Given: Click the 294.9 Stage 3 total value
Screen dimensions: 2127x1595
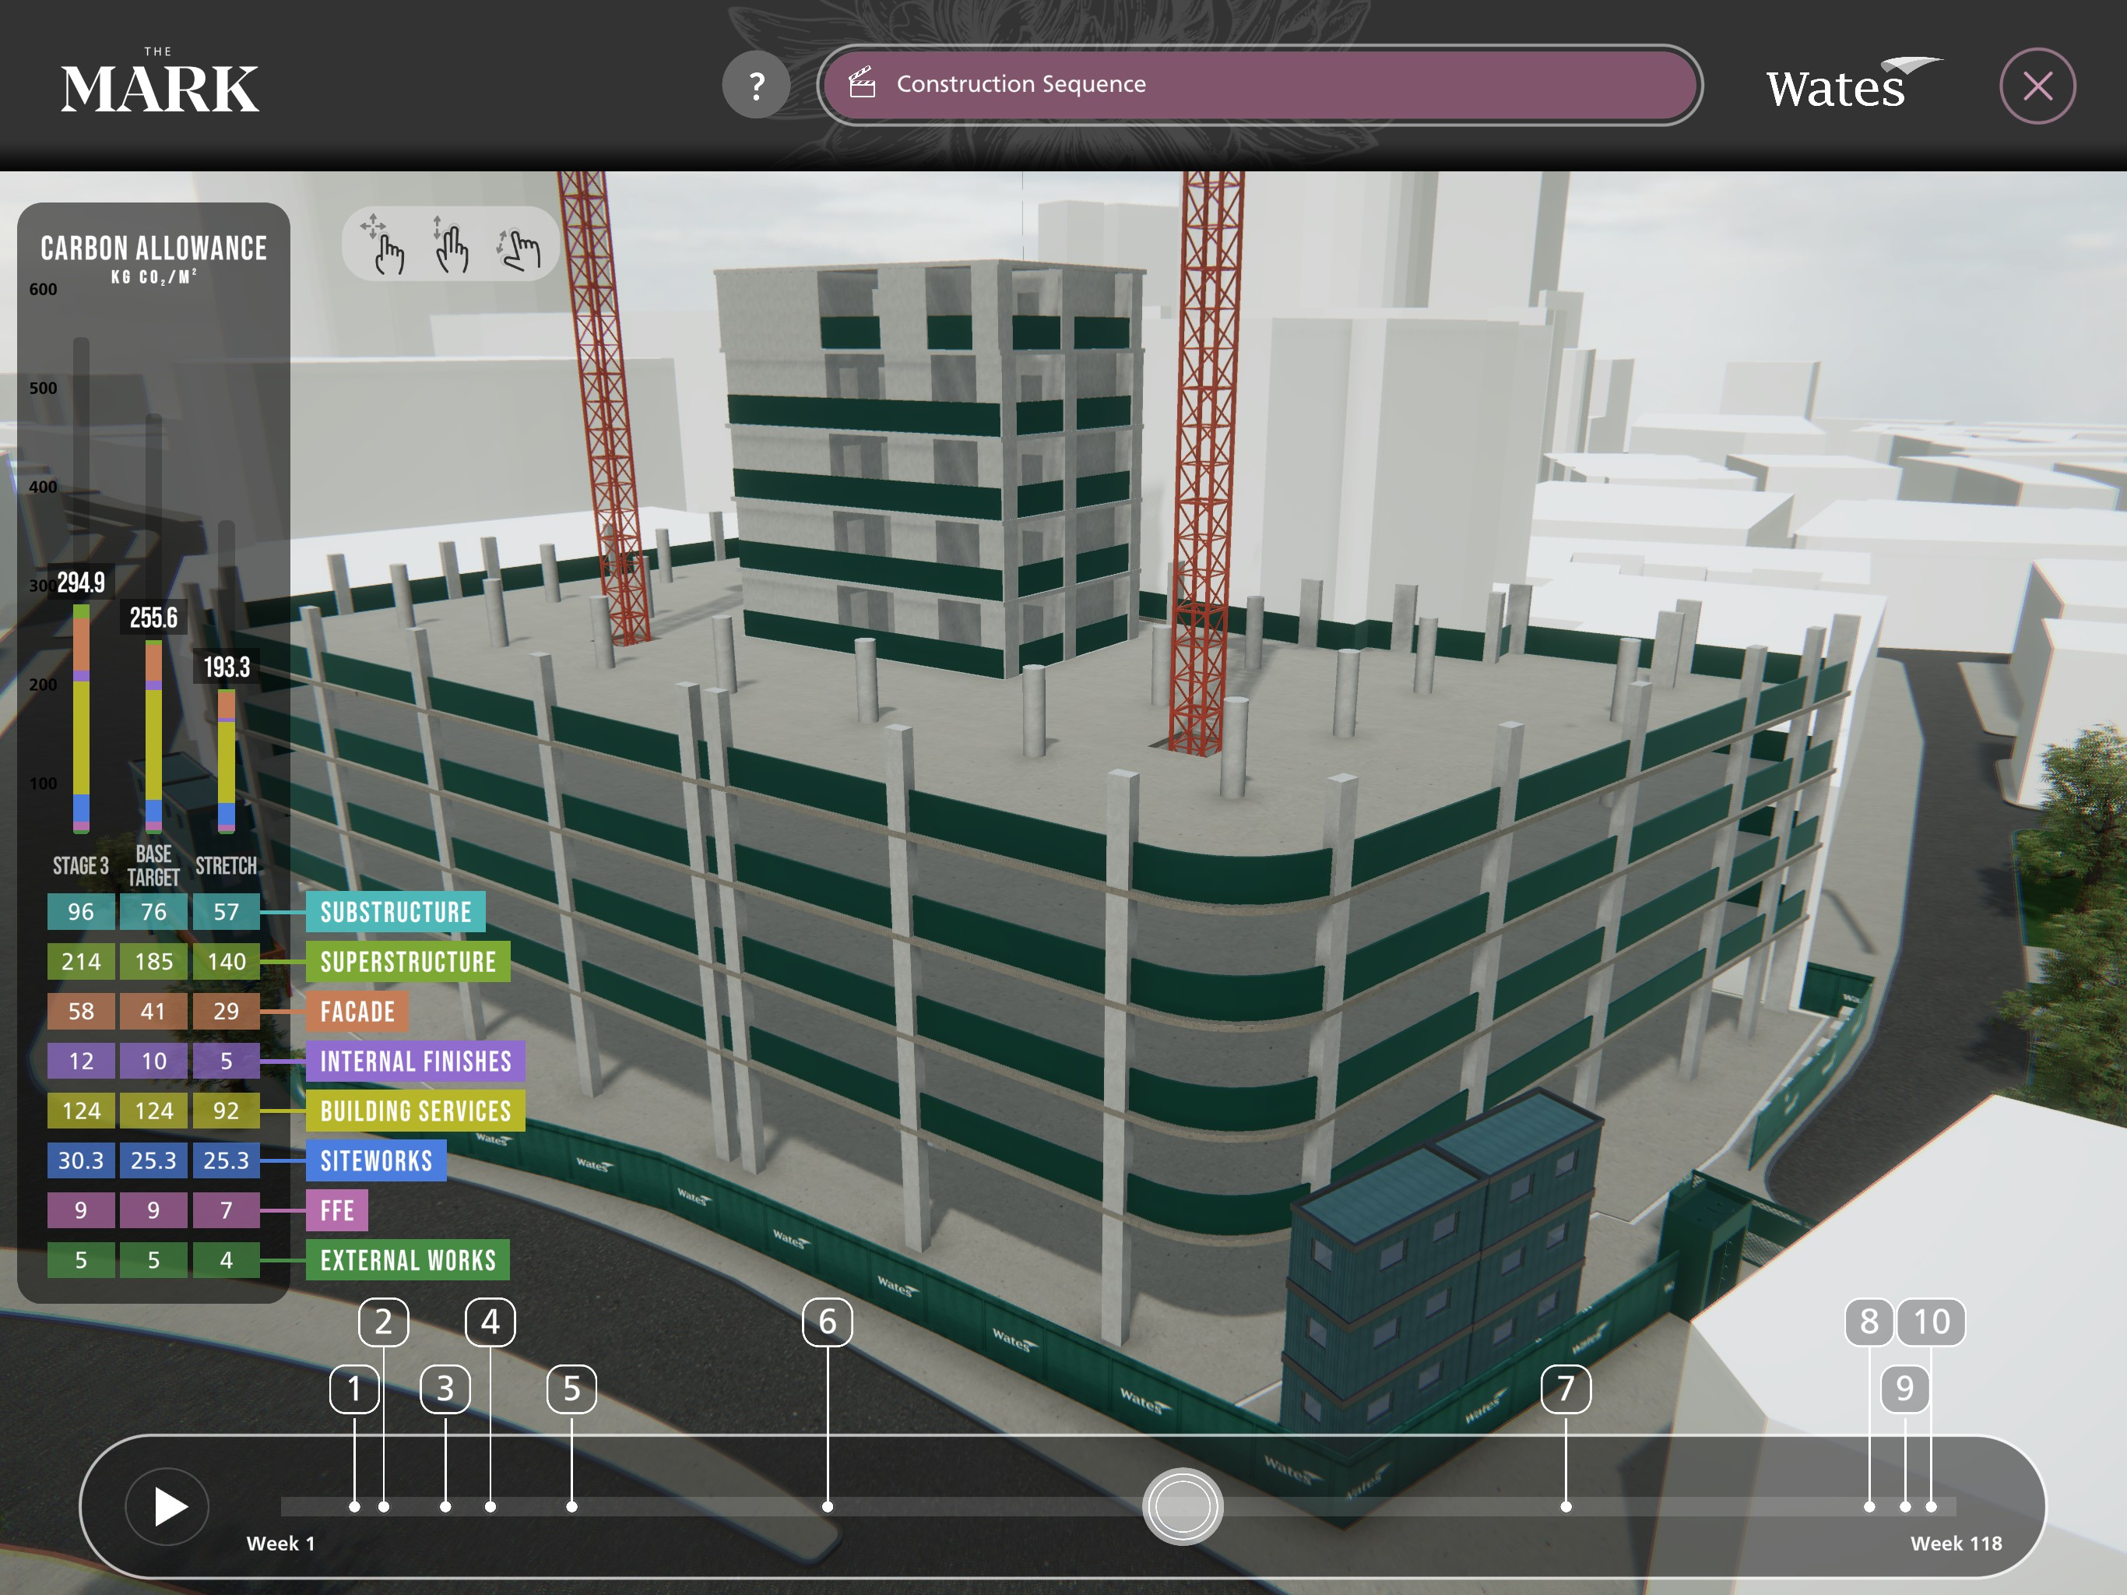Looking at the screenshot, I should [x=81, y=582].
